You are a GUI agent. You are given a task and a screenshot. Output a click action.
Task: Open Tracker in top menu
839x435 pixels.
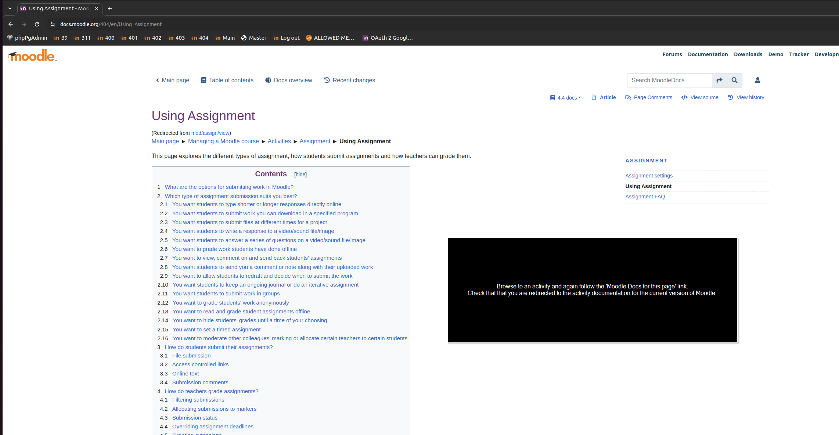coord(799,54)
